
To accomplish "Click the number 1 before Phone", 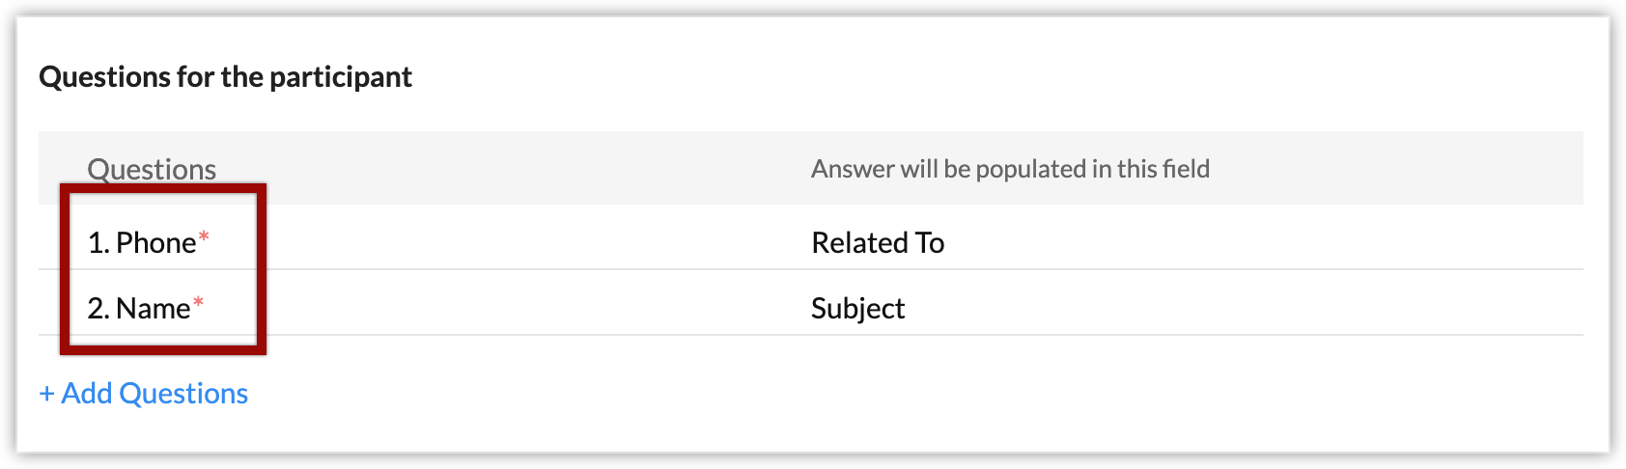I will click(x=96, y=243).
